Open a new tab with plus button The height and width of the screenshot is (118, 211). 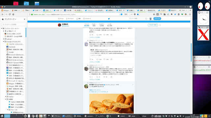[190, 10]
